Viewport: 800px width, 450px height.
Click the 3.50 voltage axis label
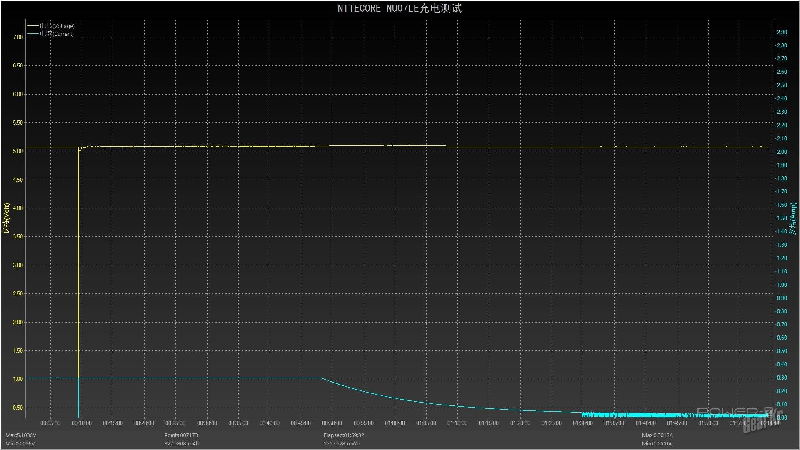tap(18, 236)
